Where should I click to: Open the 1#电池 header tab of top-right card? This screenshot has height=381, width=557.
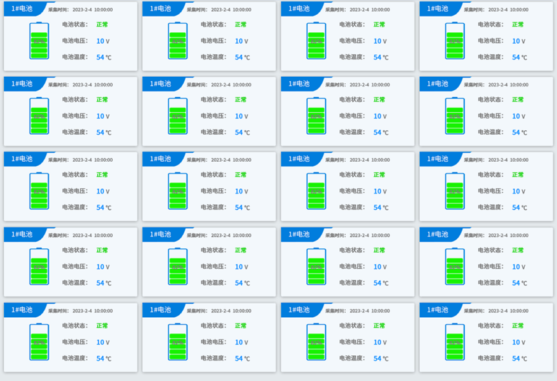438,8
